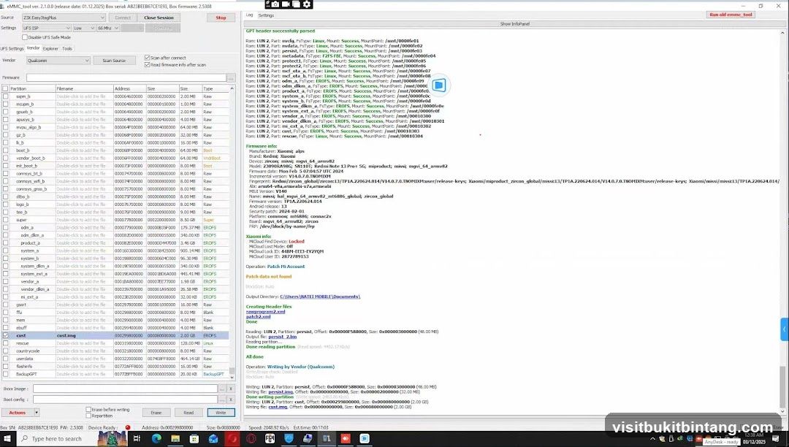789x447 pixels.
Task: Click into the Firmware path input field
Action: tap(126, 78)
